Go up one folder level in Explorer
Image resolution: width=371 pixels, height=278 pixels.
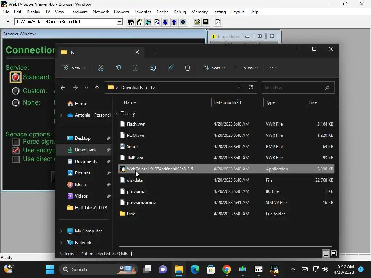97,88
